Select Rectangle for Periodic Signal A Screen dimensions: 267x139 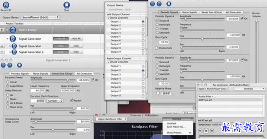click(x=157, y=25)
